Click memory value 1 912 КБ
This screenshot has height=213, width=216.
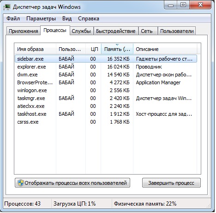tap(120, 114)
